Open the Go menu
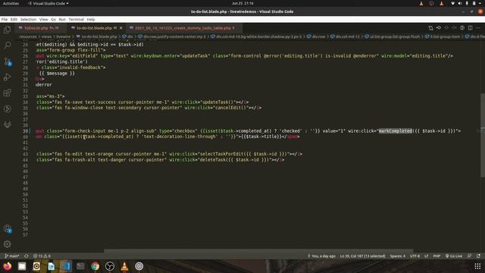 tap(54, 19)
